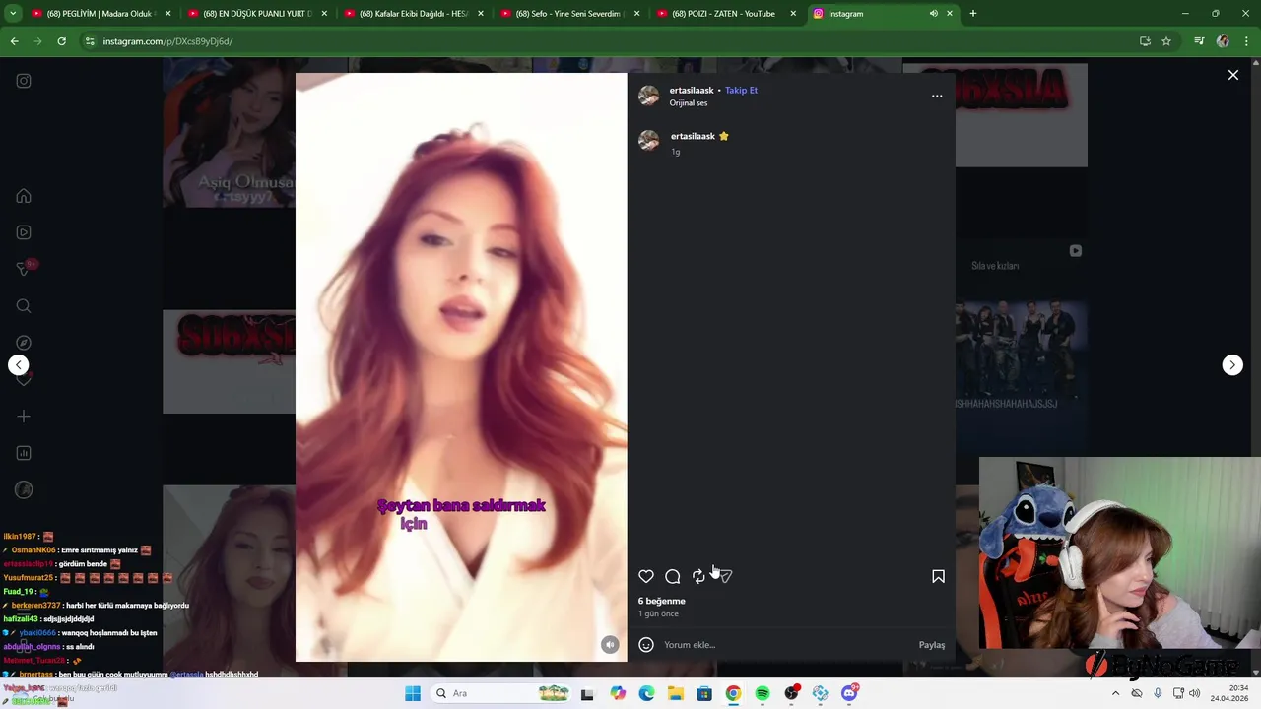The image size is (1261, 709).
Task: Go to Instagram Home in the sidebar
Action: coord(24,196)
